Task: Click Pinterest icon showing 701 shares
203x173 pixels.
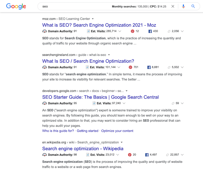Action: [x=130, y=67]
